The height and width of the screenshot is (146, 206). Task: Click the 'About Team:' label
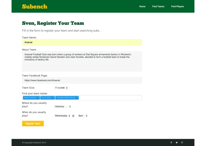coord(29,50)
